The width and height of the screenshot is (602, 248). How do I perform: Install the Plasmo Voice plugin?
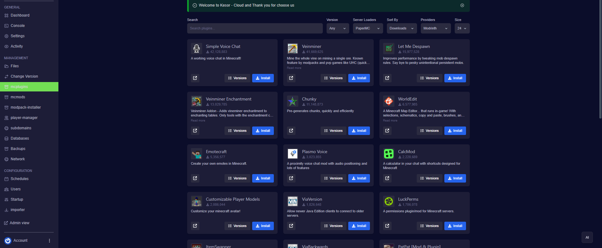[359, 178]
